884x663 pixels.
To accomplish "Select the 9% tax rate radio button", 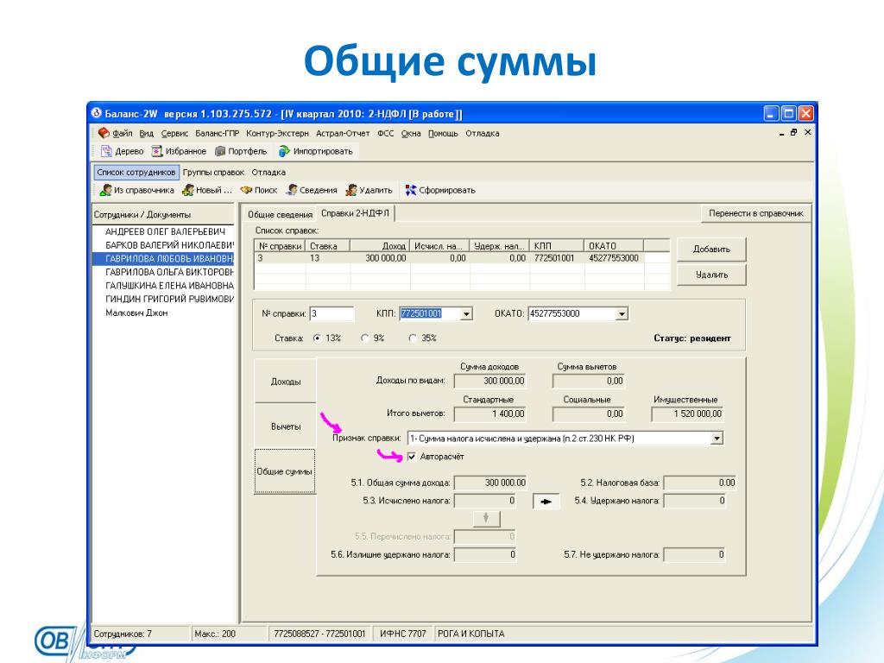I will pyautogui.click(x=365, y=338).
